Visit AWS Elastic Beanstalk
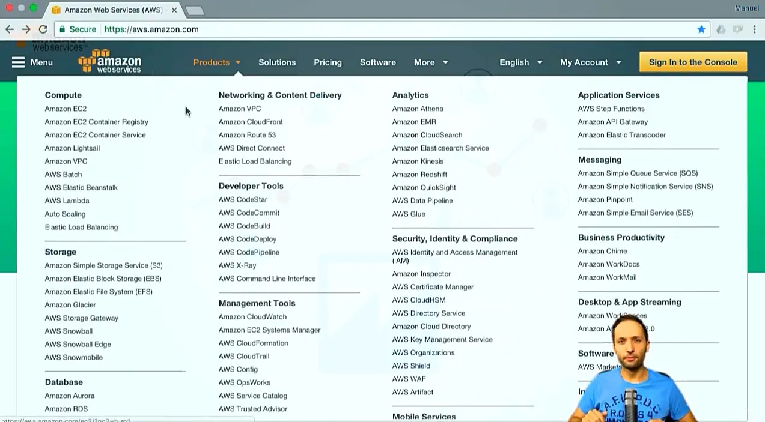 coord(81,188)
